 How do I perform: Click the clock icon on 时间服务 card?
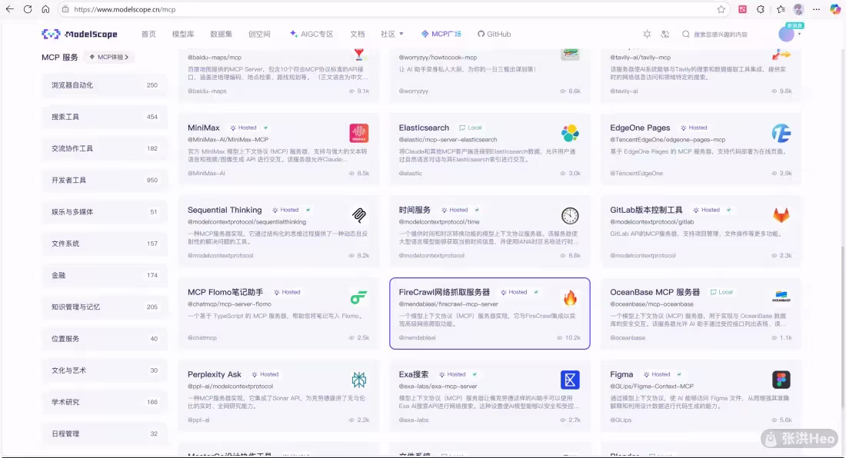[570, 215]
